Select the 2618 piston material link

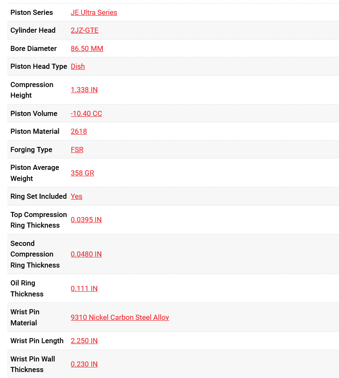[79, 131]
